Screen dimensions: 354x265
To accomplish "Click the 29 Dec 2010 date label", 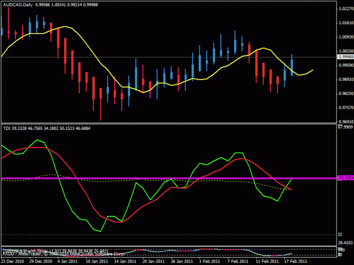I will pyautogui.click(x=41, y=262).
